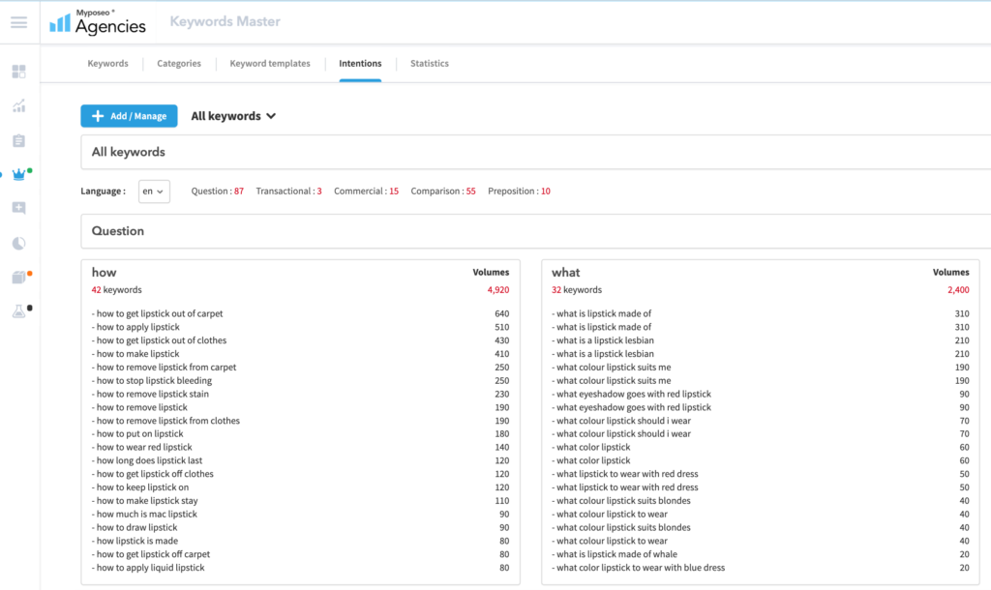Select 'how much is mac lipstick'

[145, 515]
